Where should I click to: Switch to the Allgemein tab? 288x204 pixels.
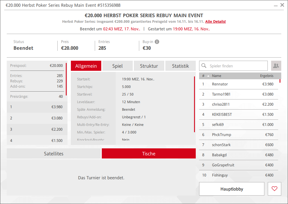(x=86, y=66)
